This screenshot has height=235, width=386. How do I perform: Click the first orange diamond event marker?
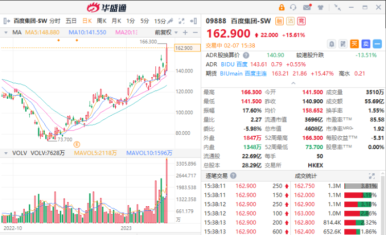59,40
